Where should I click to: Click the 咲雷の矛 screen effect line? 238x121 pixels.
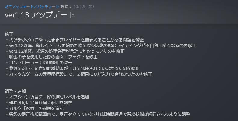[x=51, y=57]
